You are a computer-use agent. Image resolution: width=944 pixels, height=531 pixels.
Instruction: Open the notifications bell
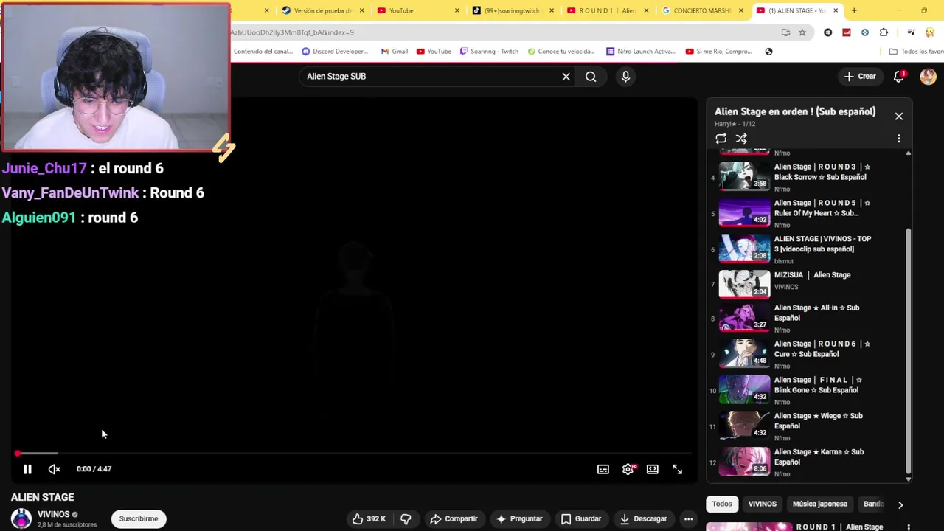point(898,77)
